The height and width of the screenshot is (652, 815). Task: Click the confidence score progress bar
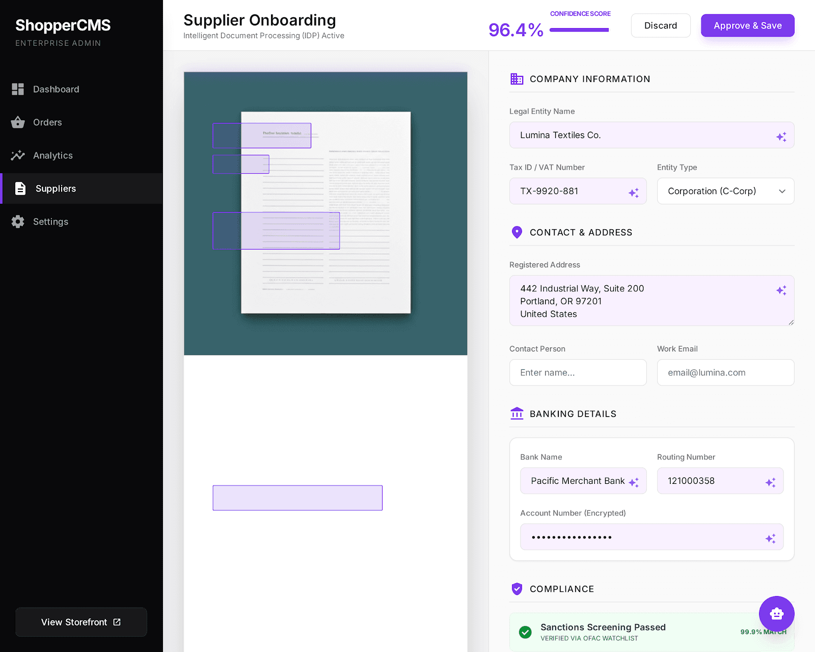[x=579, y=30]
